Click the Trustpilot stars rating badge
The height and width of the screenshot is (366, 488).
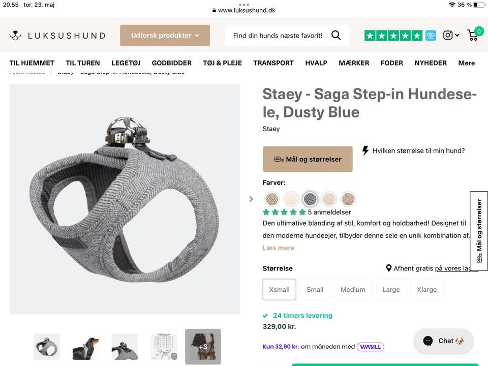pos(393,36)
